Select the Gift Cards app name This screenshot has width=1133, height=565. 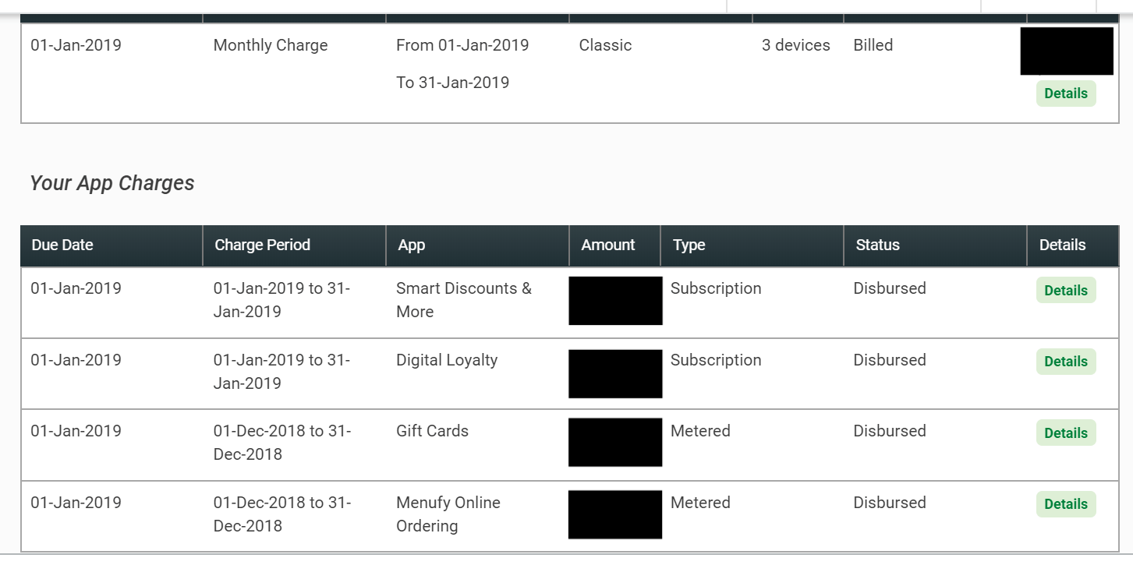tap(432, 431)
